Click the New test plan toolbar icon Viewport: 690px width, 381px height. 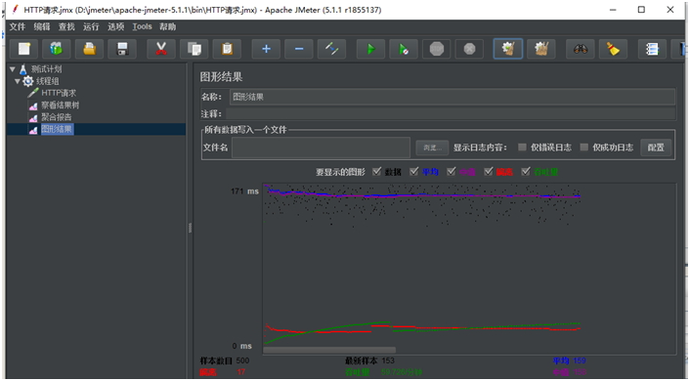pyautogui.click(x=23, y=49)
